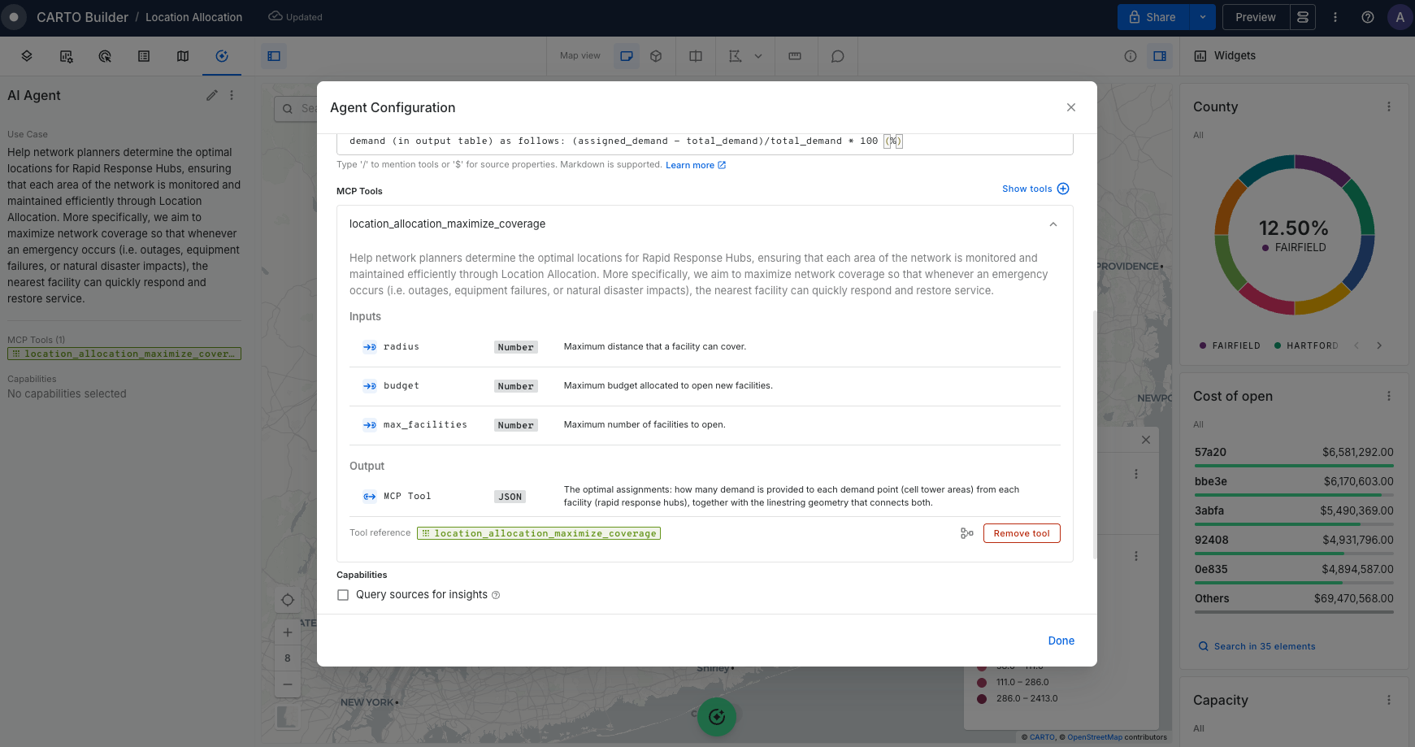Collapse the location_allocation_maximize_coverage tool section
Viewport: 1415px width, 747px height.
click(x=1053, y=224)
